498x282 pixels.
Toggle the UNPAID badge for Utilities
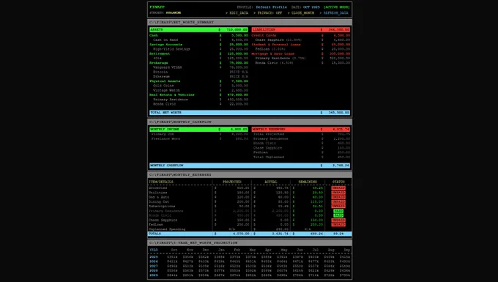[x=338, y=193]
